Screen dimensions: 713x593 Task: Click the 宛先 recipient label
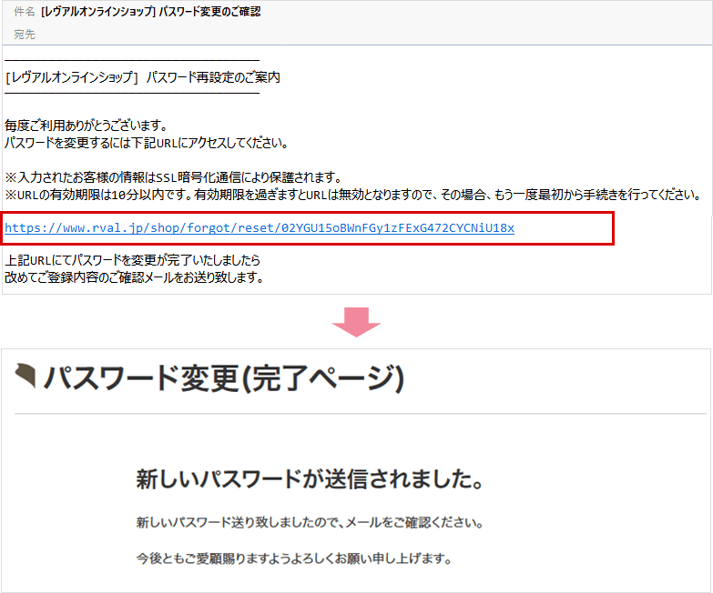25,34
